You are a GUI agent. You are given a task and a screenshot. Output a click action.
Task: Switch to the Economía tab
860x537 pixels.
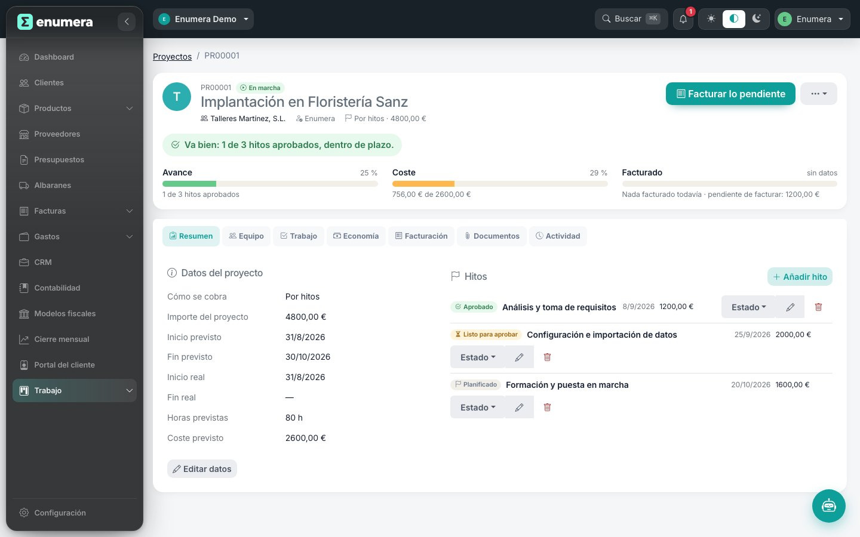click(356, 236)
